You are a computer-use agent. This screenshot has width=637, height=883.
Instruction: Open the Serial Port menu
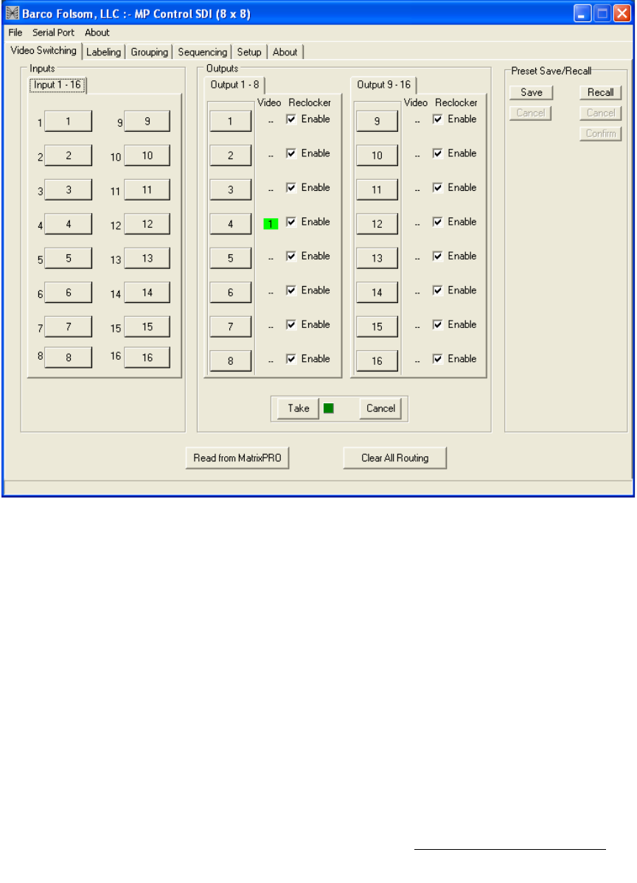[54, 32]
